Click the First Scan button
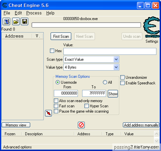 pos(61,36)
